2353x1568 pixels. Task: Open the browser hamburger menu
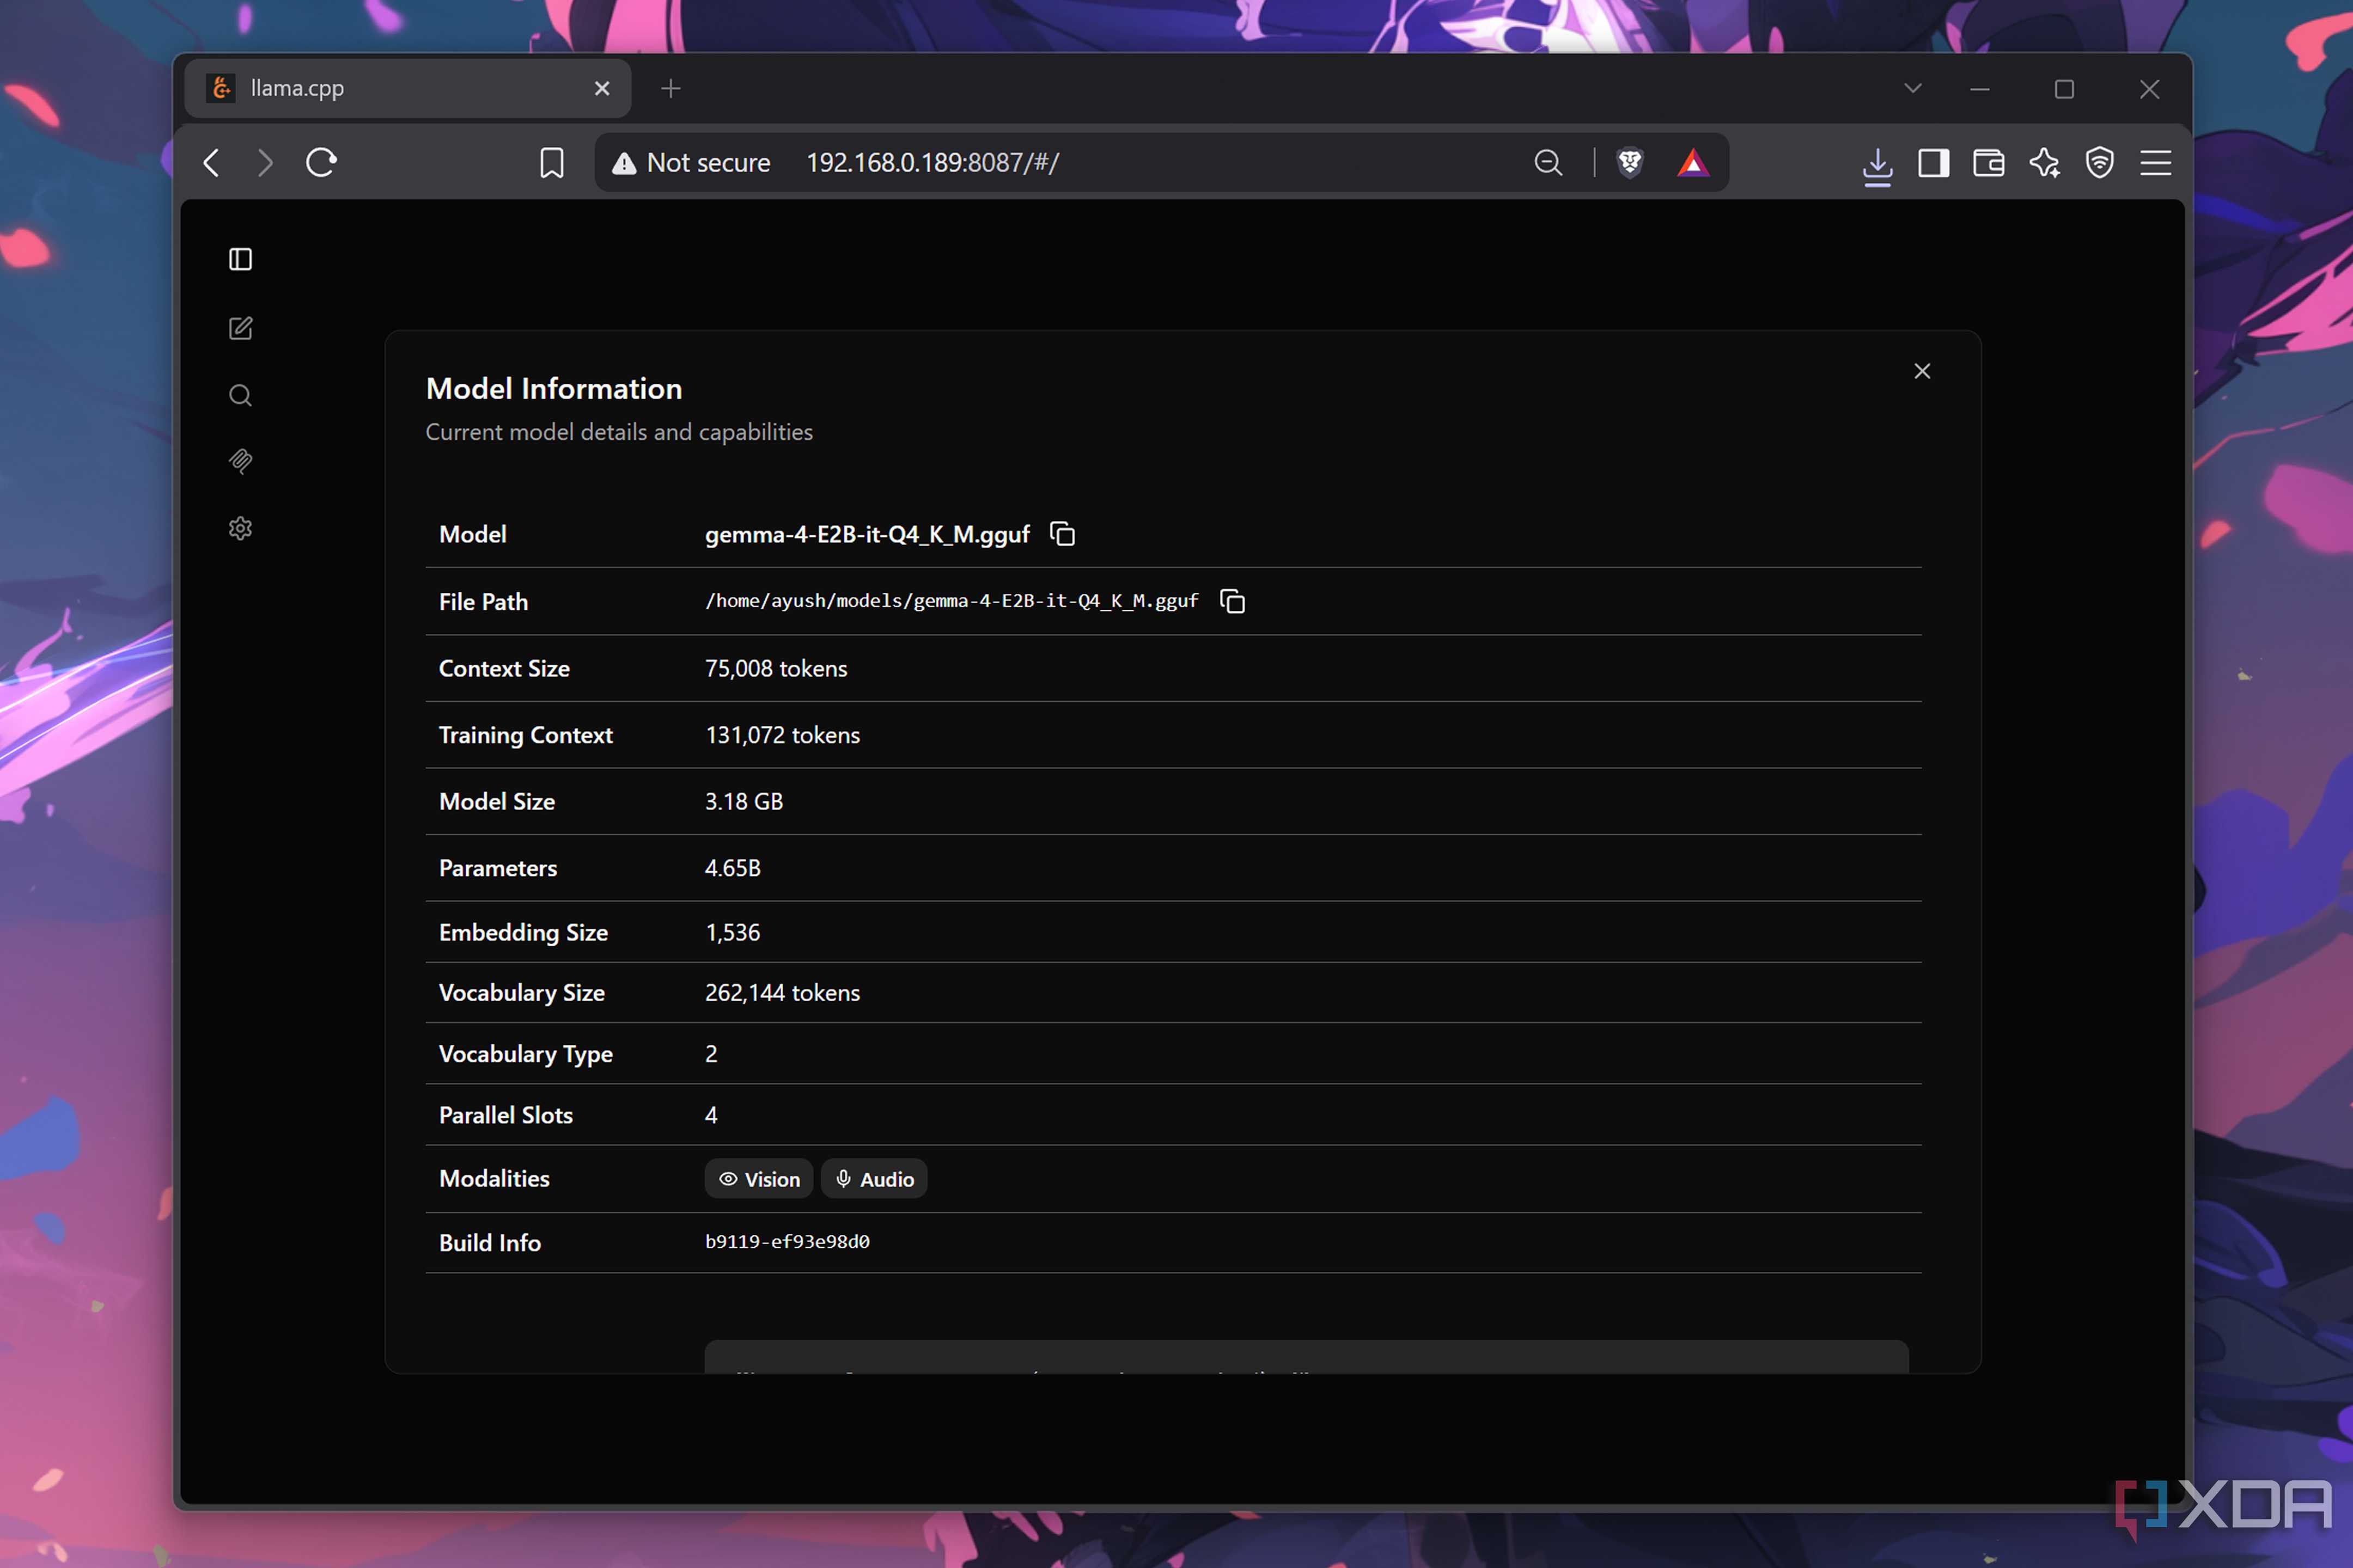click(x=2156, y=162)
